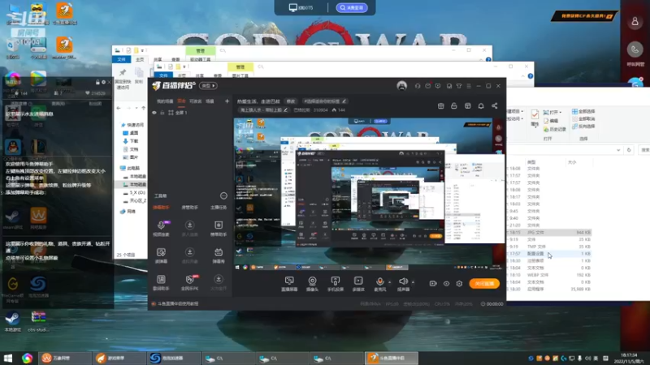The image size is (650, 365).
Task: Select the 944 KB JPG file row
Action: click(x=549, y=232)
